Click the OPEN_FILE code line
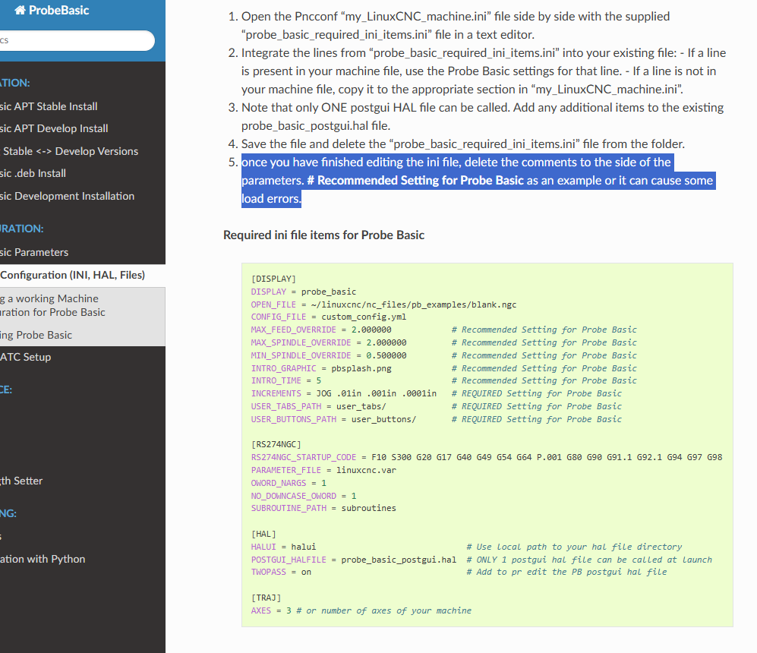 [383, 304]
